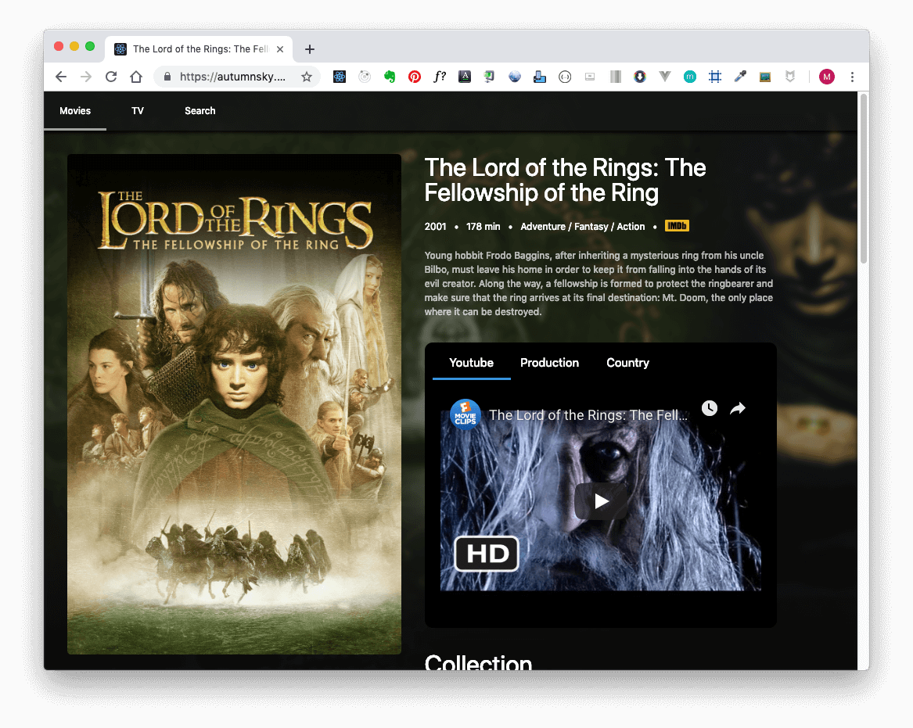Click the circled braces extension icon

click(565, 77)
